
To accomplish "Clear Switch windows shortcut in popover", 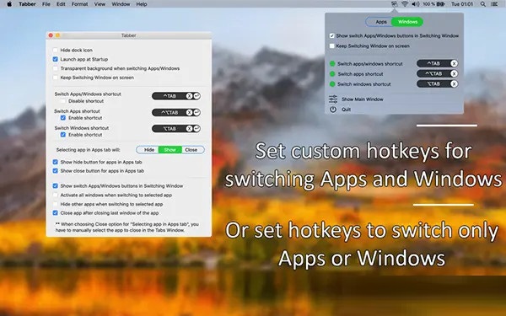I will (454, 84).
